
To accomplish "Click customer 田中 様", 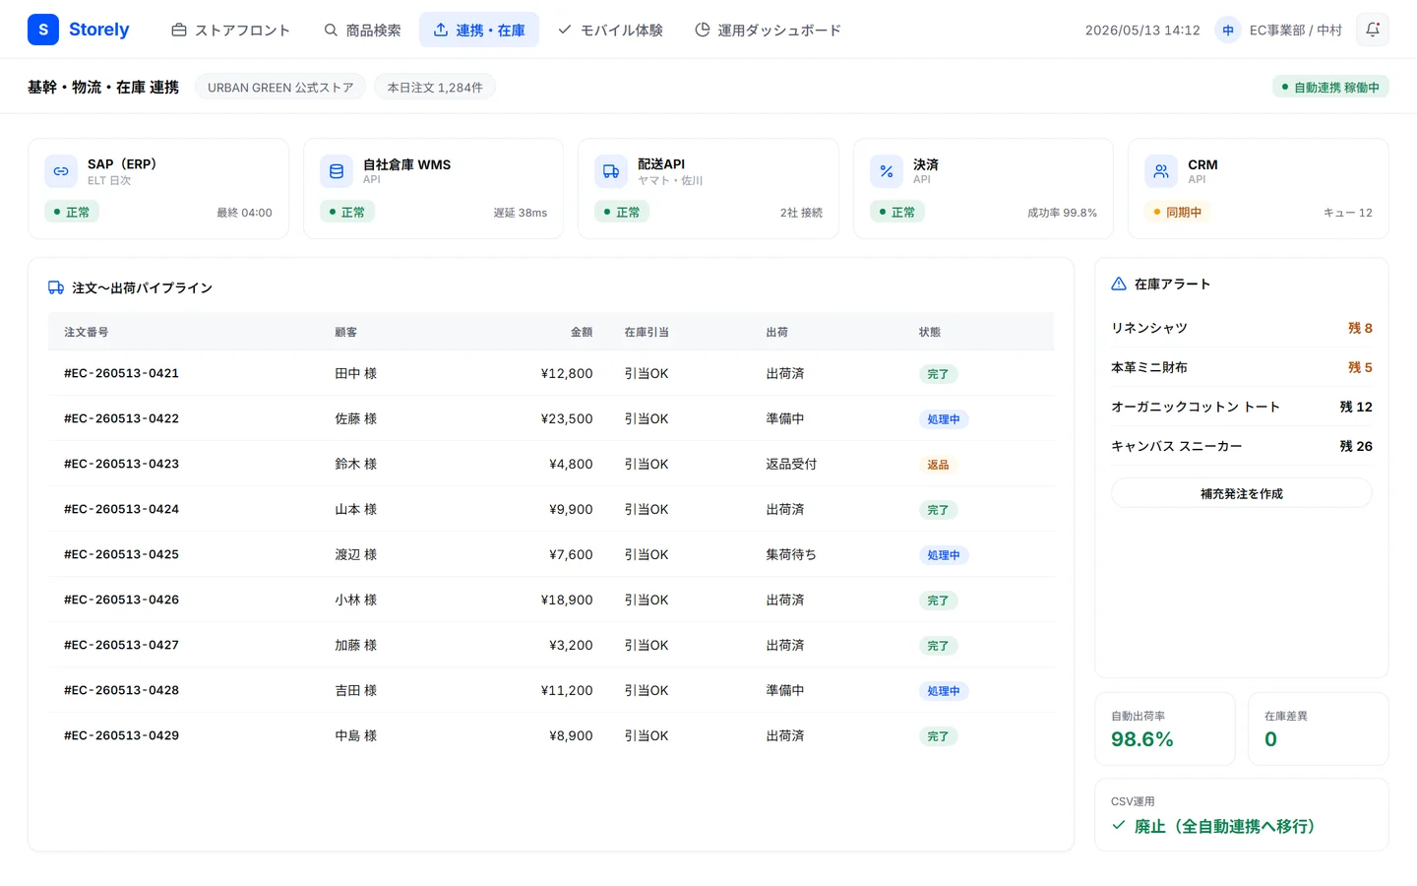I will (356, 373).
